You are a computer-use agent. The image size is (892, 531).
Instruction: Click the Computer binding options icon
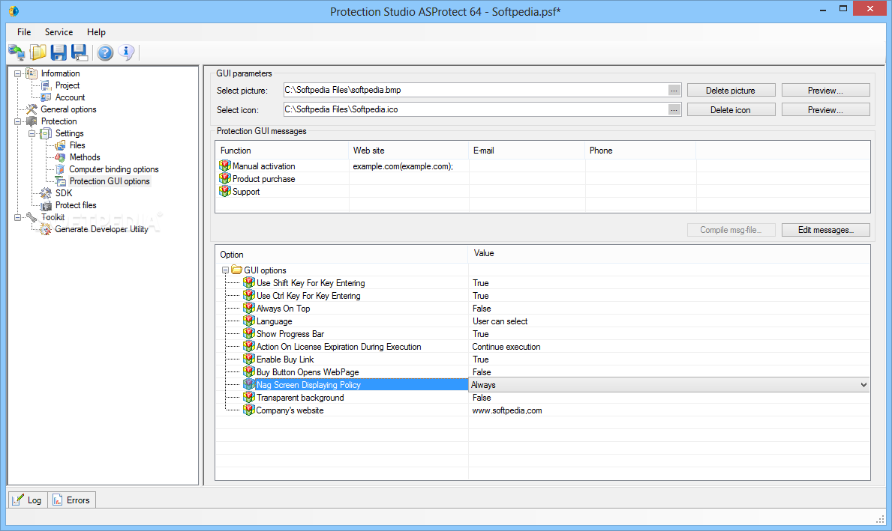pos(60,169)
